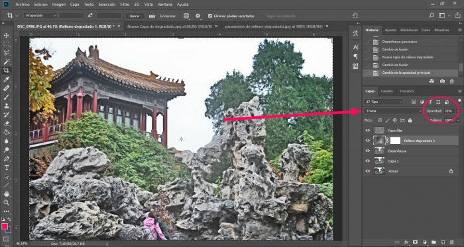
Task: Toggle lock position of layer
Action: (x=394, y=120)
